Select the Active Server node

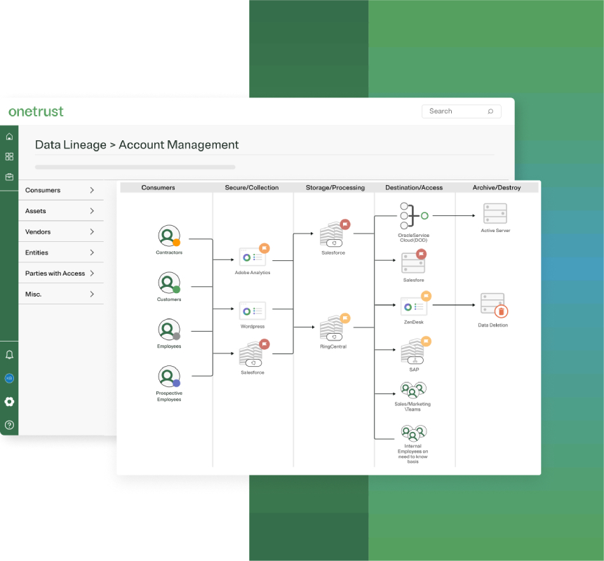click(x=495, y=218)
